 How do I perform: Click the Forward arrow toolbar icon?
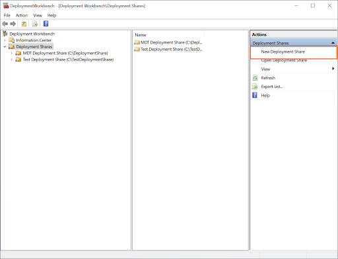13,24
